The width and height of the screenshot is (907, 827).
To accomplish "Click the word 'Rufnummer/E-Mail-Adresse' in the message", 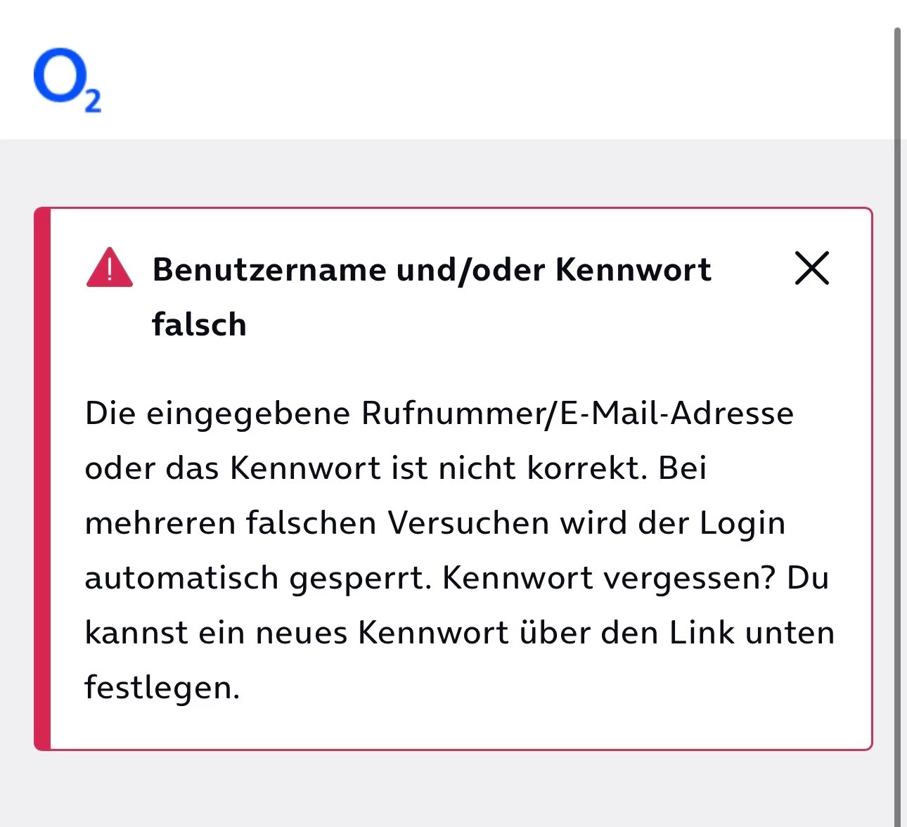I will [x=577, y=413].
